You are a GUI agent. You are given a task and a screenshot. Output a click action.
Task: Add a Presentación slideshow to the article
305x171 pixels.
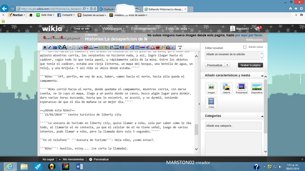[242, 88]
